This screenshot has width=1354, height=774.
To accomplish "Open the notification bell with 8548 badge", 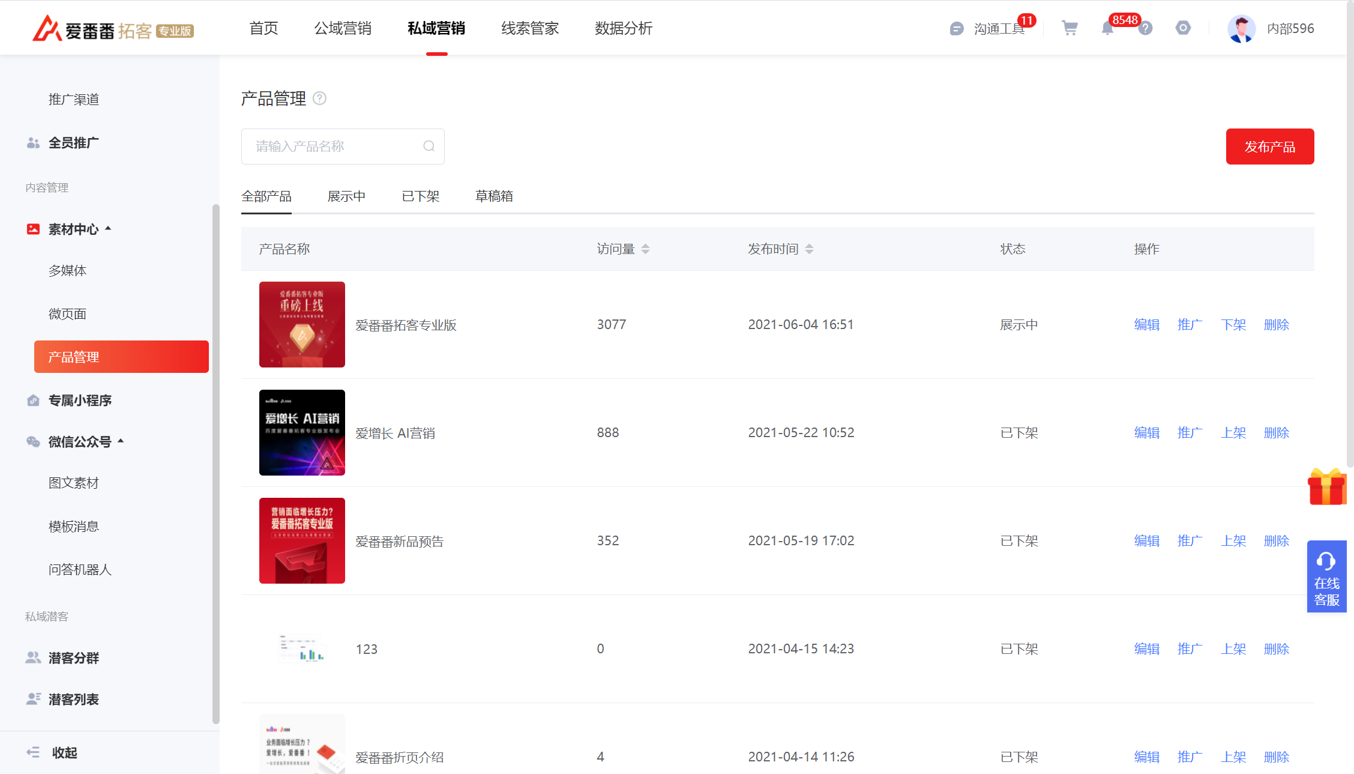I will [x=1107, y=28].
